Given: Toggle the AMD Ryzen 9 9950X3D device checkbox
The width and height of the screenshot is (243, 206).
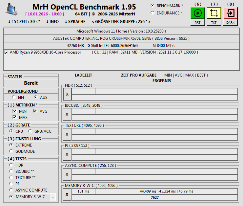Looking at the screenshot, I should [6, 53].
